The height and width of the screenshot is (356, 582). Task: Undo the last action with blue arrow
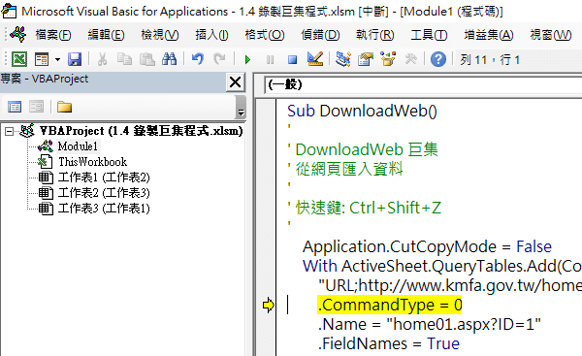198,59
